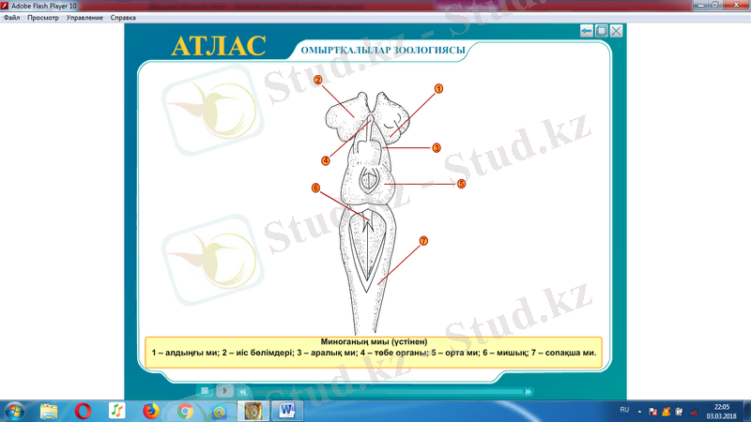The width and height of the screenshot is (751, 422).
Task: Click marker number 2 on the brain diagram
Action: point(318,80)
